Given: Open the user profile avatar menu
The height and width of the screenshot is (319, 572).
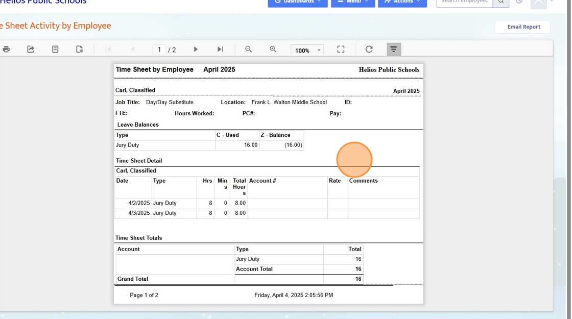Looking at the screenshot, I should (539, 3).
